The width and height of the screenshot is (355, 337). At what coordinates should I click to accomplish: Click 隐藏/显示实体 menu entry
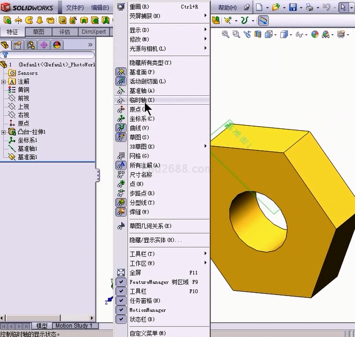click(x=156, y=240)
